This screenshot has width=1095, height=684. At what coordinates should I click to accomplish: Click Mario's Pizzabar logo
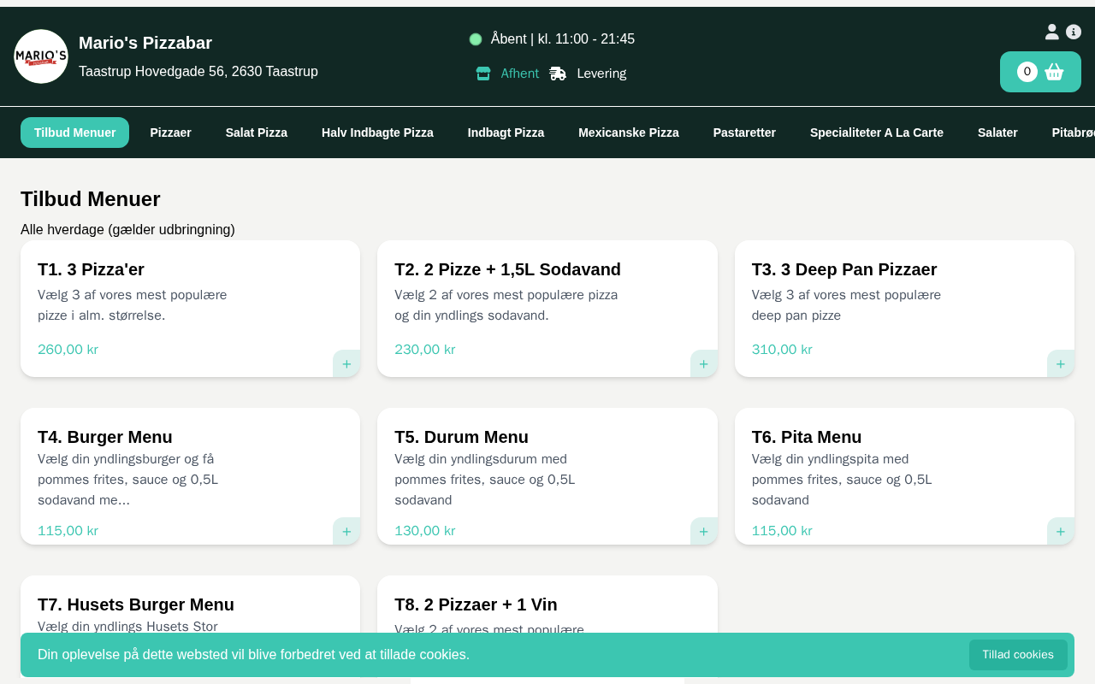pyautogui.click(x=41, y=56)
